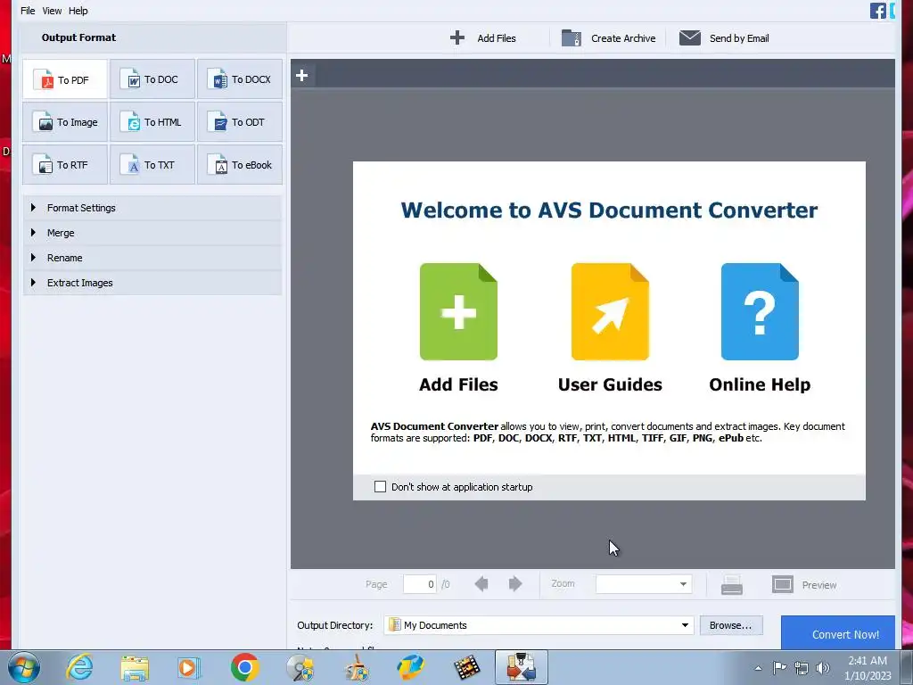This screenshot has height=685, width=913.
Task: Open Google Chrome from taskbar
Action: tap(244, 667)
